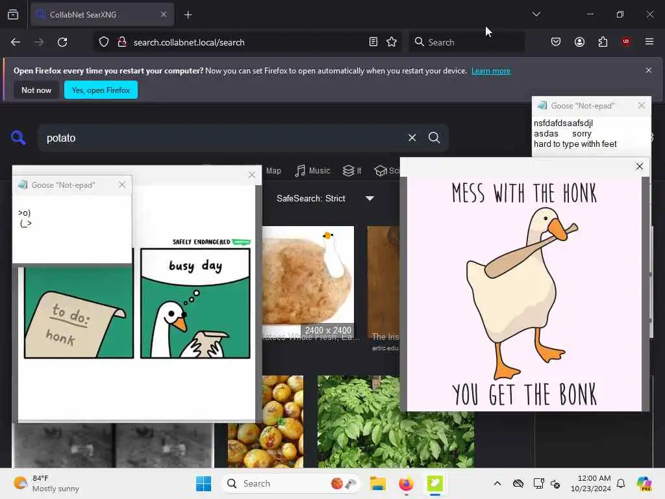Choose Yes, open Firefox button
Viewport: 665px width, 499px height.
pos(101,90)
